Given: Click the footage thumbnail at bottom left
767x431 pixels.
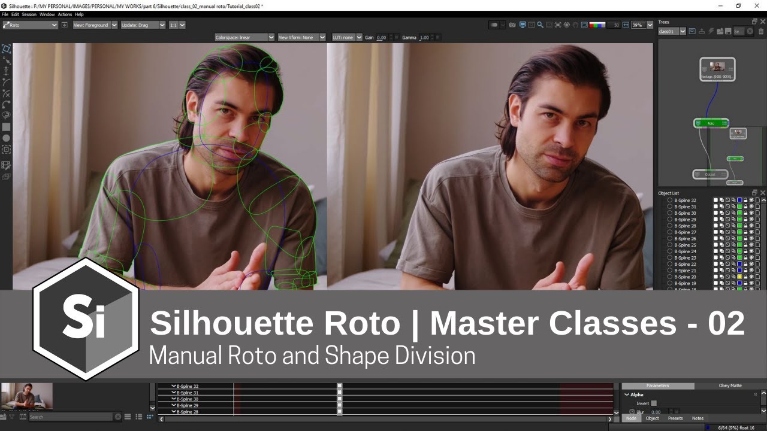Looking at the screenshot, I should point(27,396).
